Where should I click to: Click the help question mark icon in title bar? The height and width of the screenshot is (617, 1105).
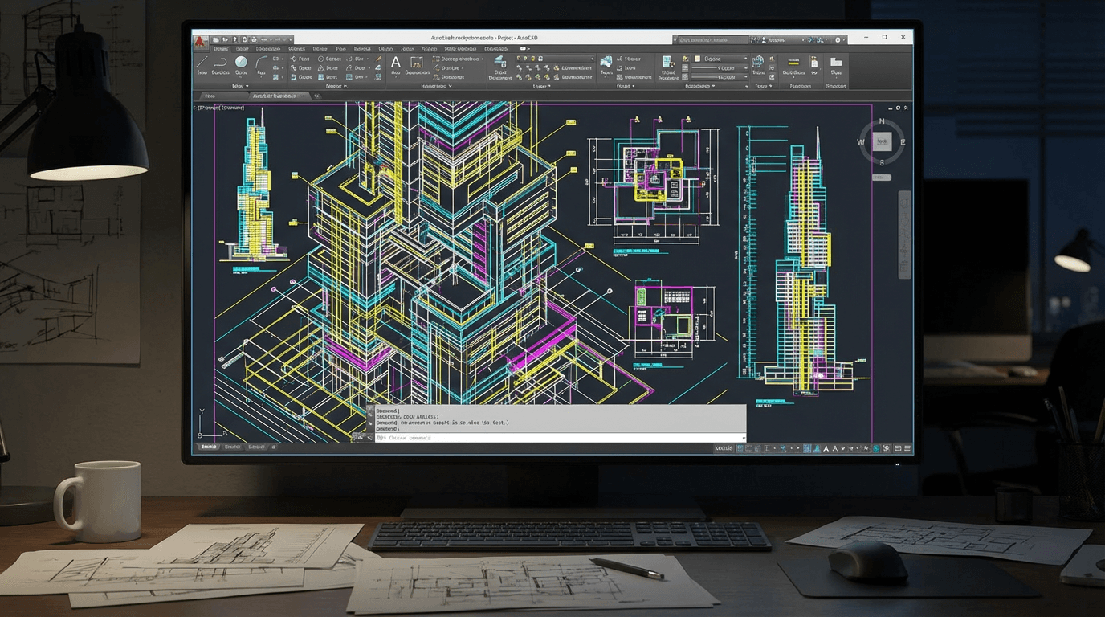[838, 39]
